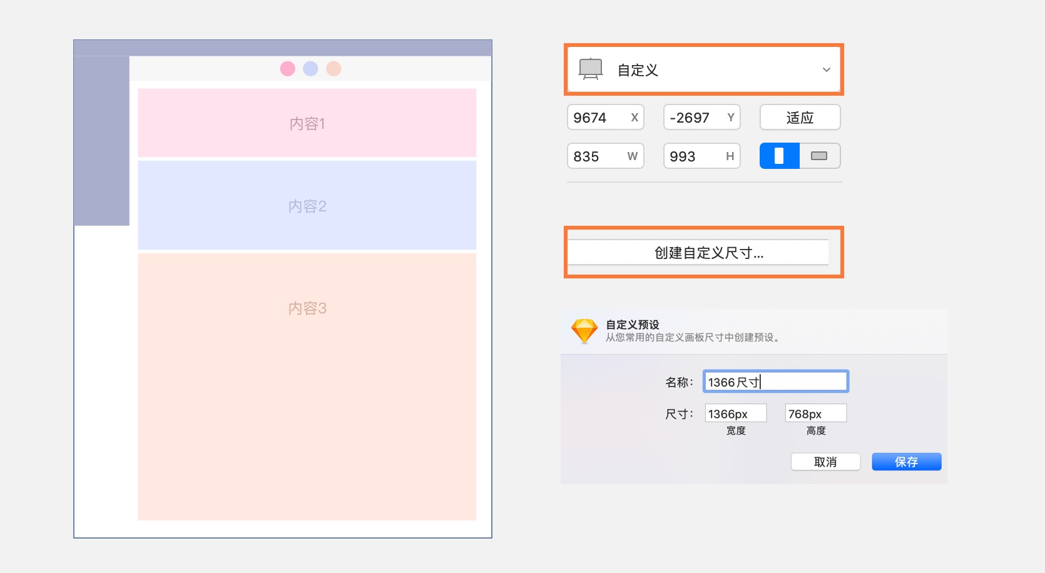1045x573 pixels.
Task: Click the pink circle in header
Action: pos(288,69)
